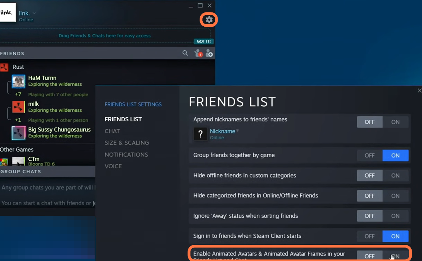Viewport: 422px width, 261px height.
Task: Click HaM Turnn's 'Exploring the wilderness' status
Action: tap(55, 84)
